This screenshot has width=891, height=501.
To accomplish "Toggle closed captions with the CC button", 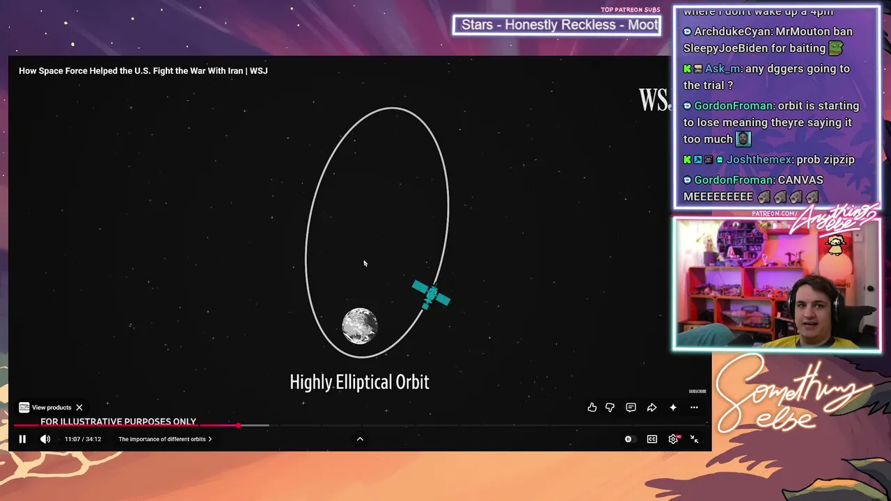I will tap(652, 439).
